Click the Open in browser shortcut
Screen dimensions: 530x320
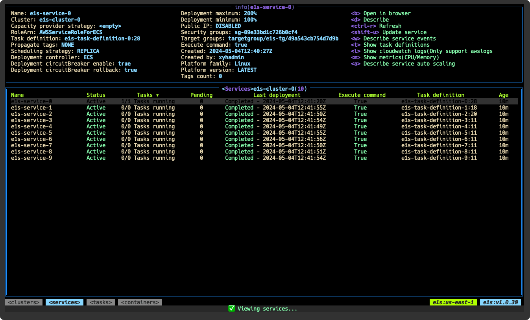381,13
